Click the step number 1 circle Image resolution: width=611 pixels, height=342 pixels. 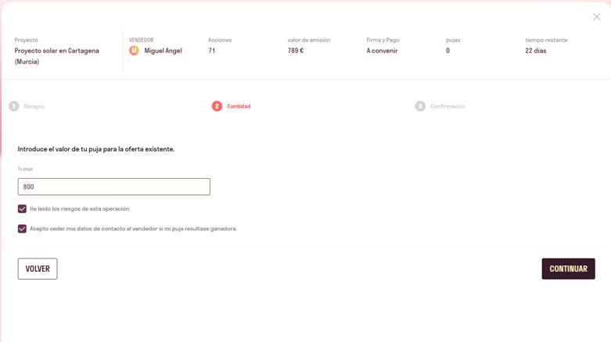[x=13, y=106]
